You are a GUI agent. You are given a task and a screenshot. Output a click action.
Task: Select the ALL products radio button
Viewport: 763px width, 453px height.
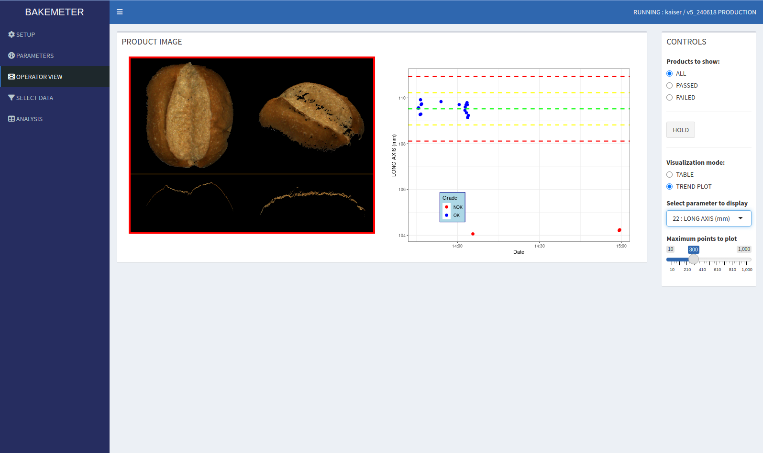(x=670, y=74)
